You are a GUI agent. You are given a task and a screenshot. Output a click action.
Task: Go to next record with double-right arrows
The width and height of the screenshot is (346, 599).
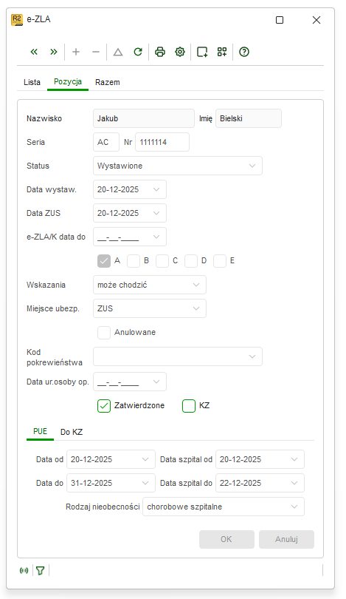pos(54,52)
